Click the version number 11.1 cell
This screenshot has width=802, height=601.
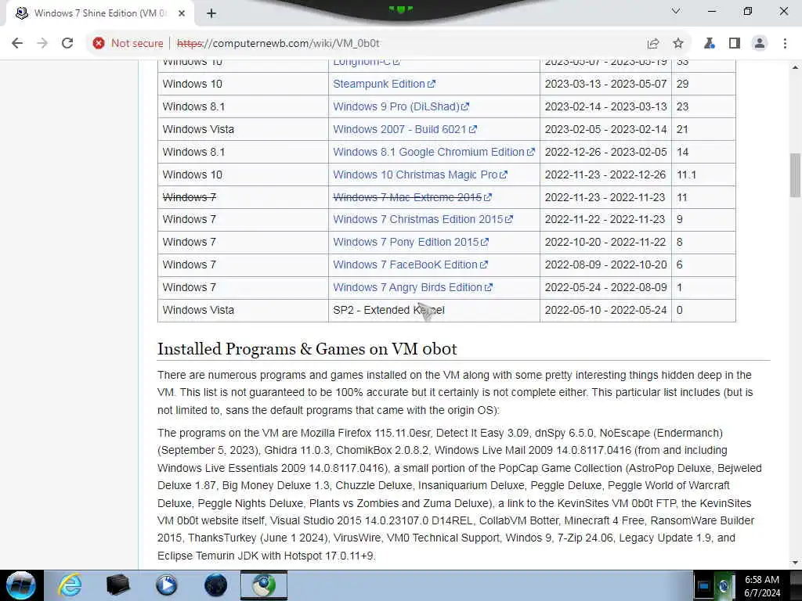[x=703, y=175]
